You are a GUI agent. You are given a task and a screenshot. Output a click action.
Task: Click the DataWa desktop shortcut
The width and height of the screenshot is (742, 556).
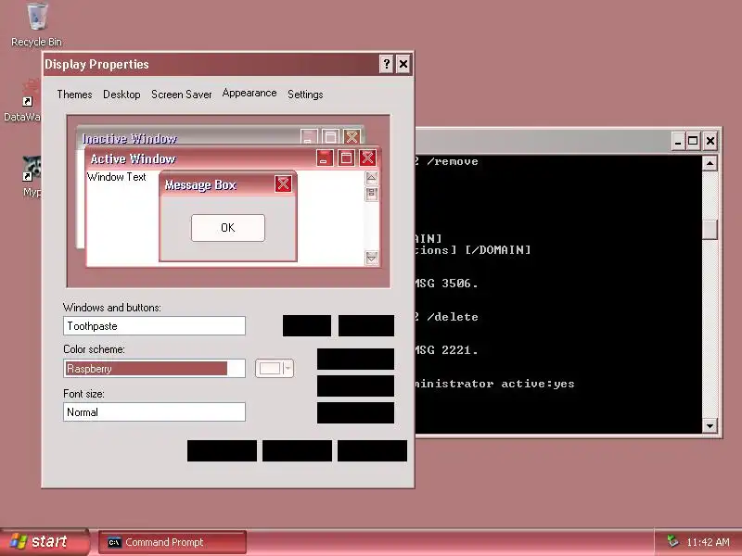[24, 101]
